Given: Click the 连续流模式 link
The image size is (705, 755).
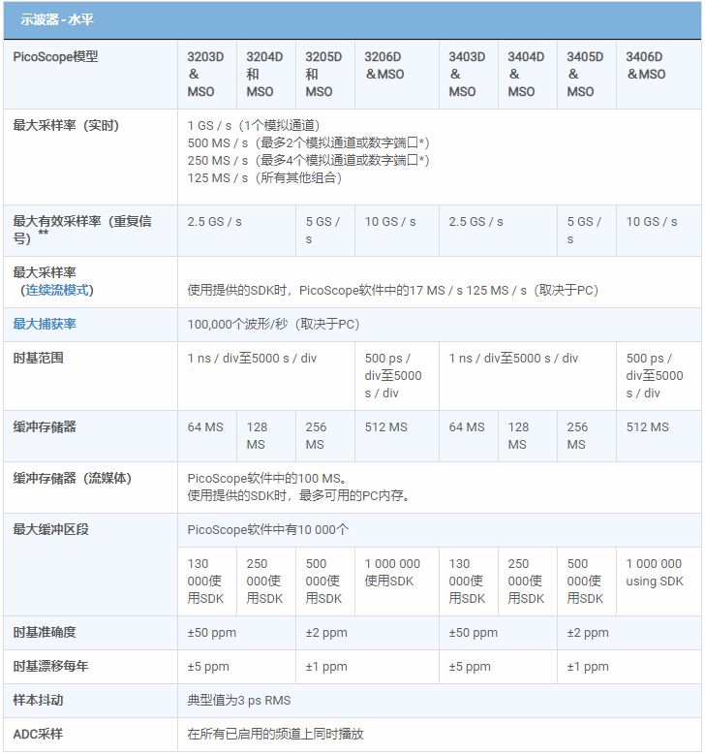Looking at the screenshot, I should (x=59, y=290).
